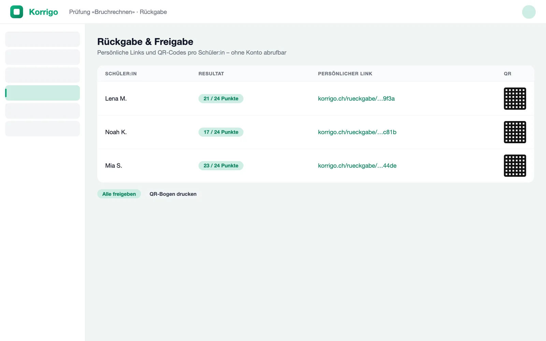Open the user avatar in the top right
The image size is (546, 341).
click(x=529, y=12)
